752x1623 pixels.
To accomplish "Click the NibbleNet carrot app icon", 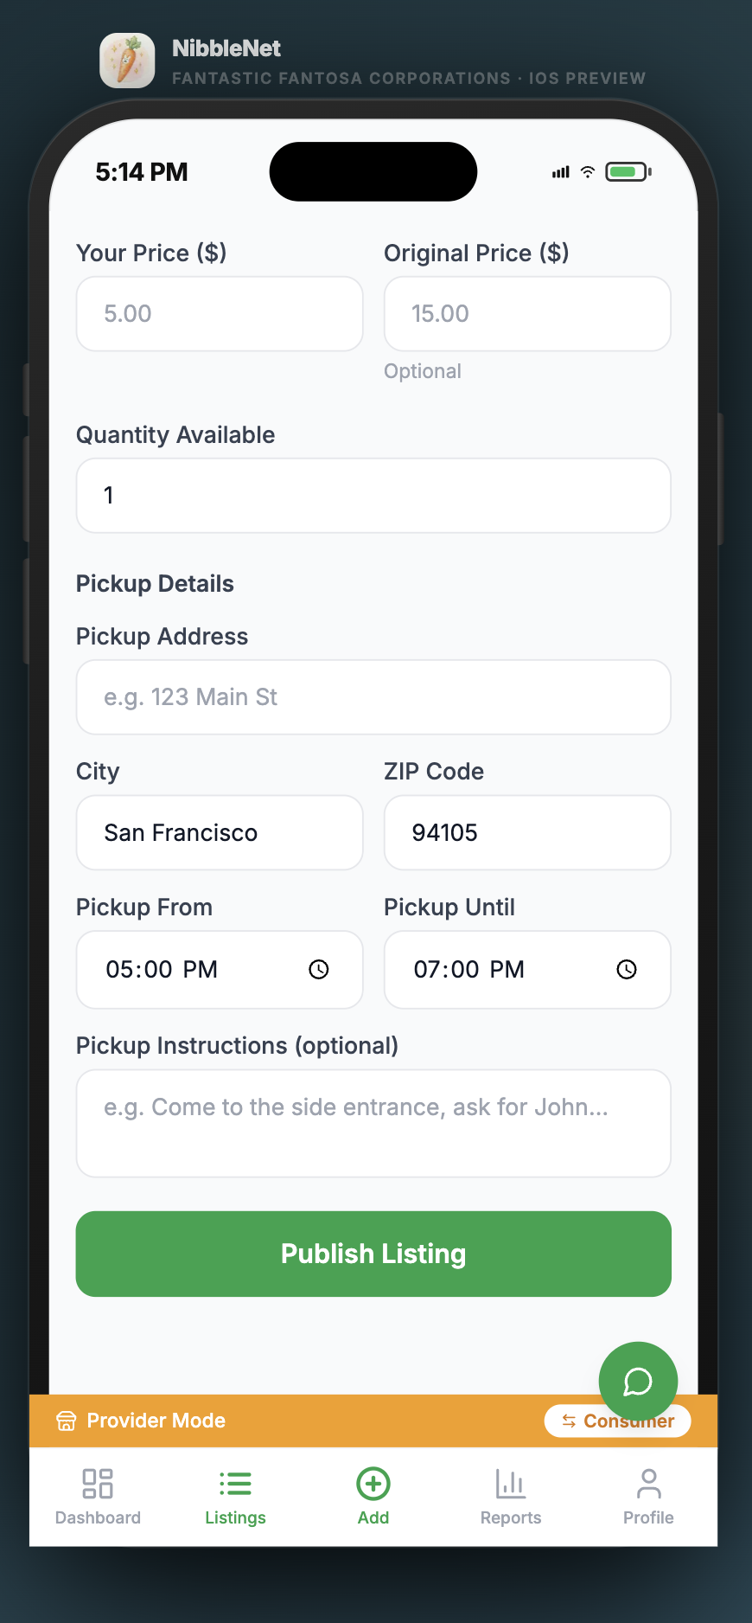I will click(127, 61).
